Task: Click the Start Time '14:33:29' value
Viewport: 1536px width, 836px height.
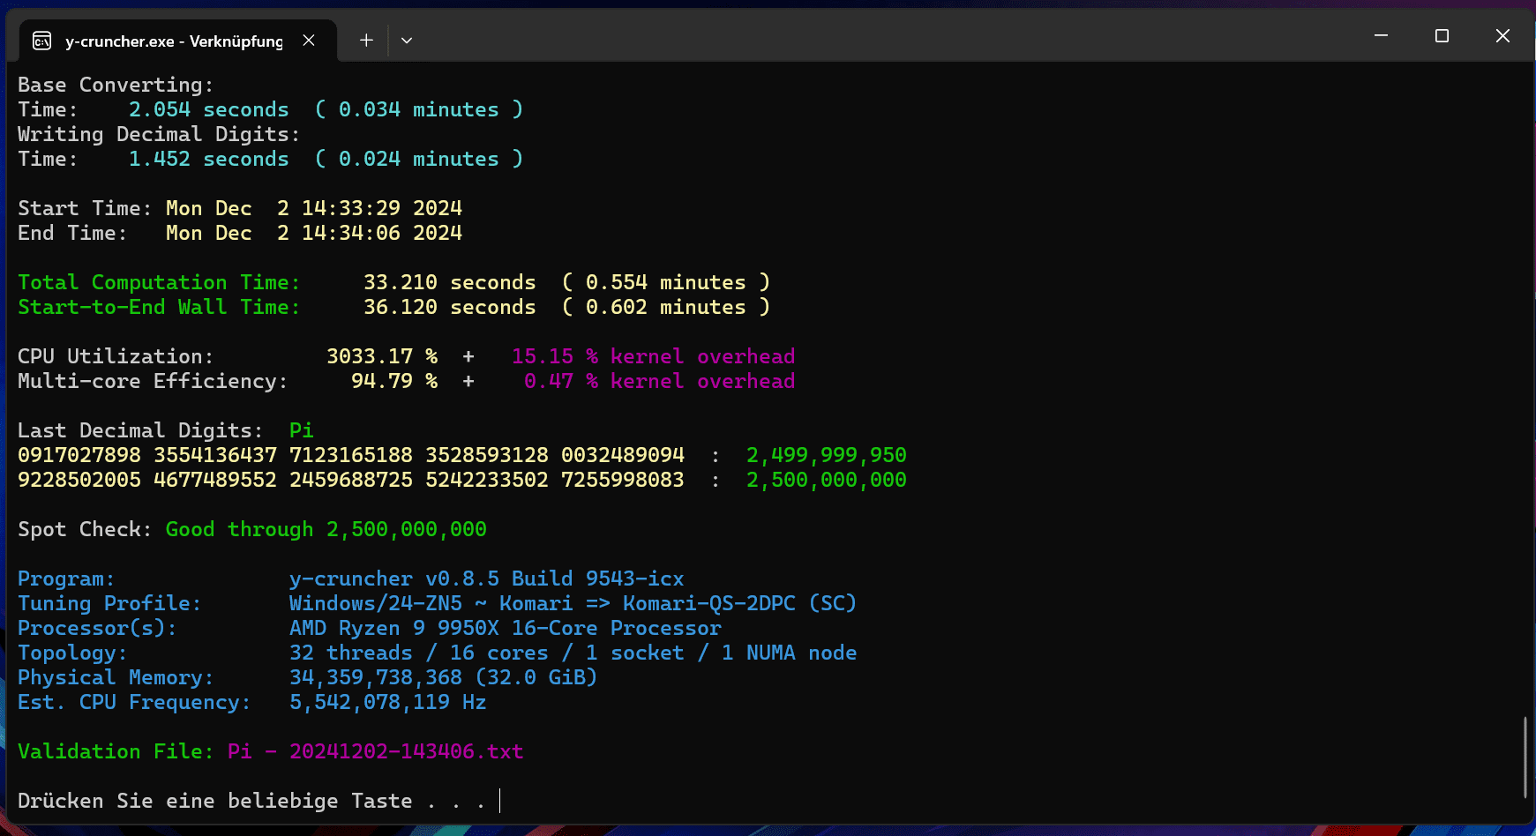Action: [351, 208]
